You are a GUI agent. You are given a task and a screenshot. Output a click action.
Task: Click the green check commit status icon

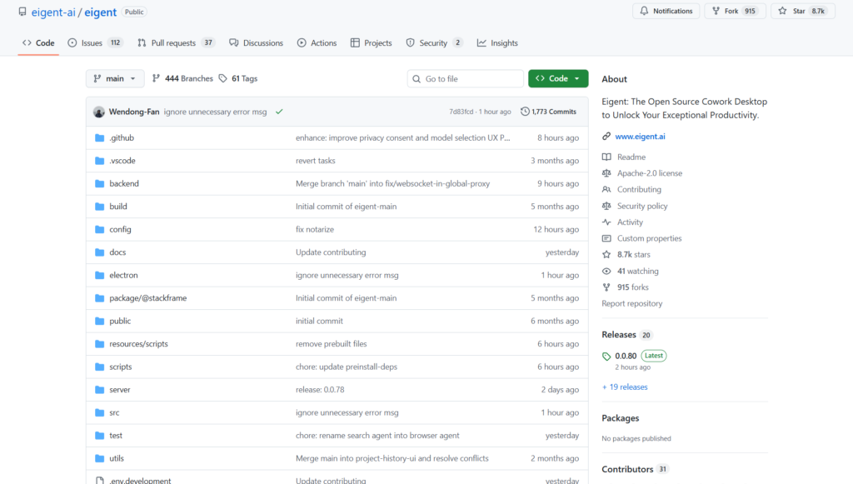(x=279, y=112)
